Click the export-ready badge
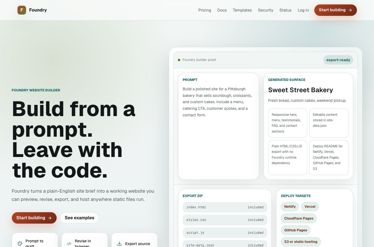The width and height of the screenshot is (374, 247). pos(338,60)
